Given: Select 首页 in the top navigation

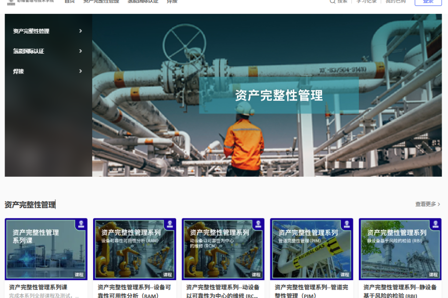Looking at the screenshot, I should (x=69, y=1).
